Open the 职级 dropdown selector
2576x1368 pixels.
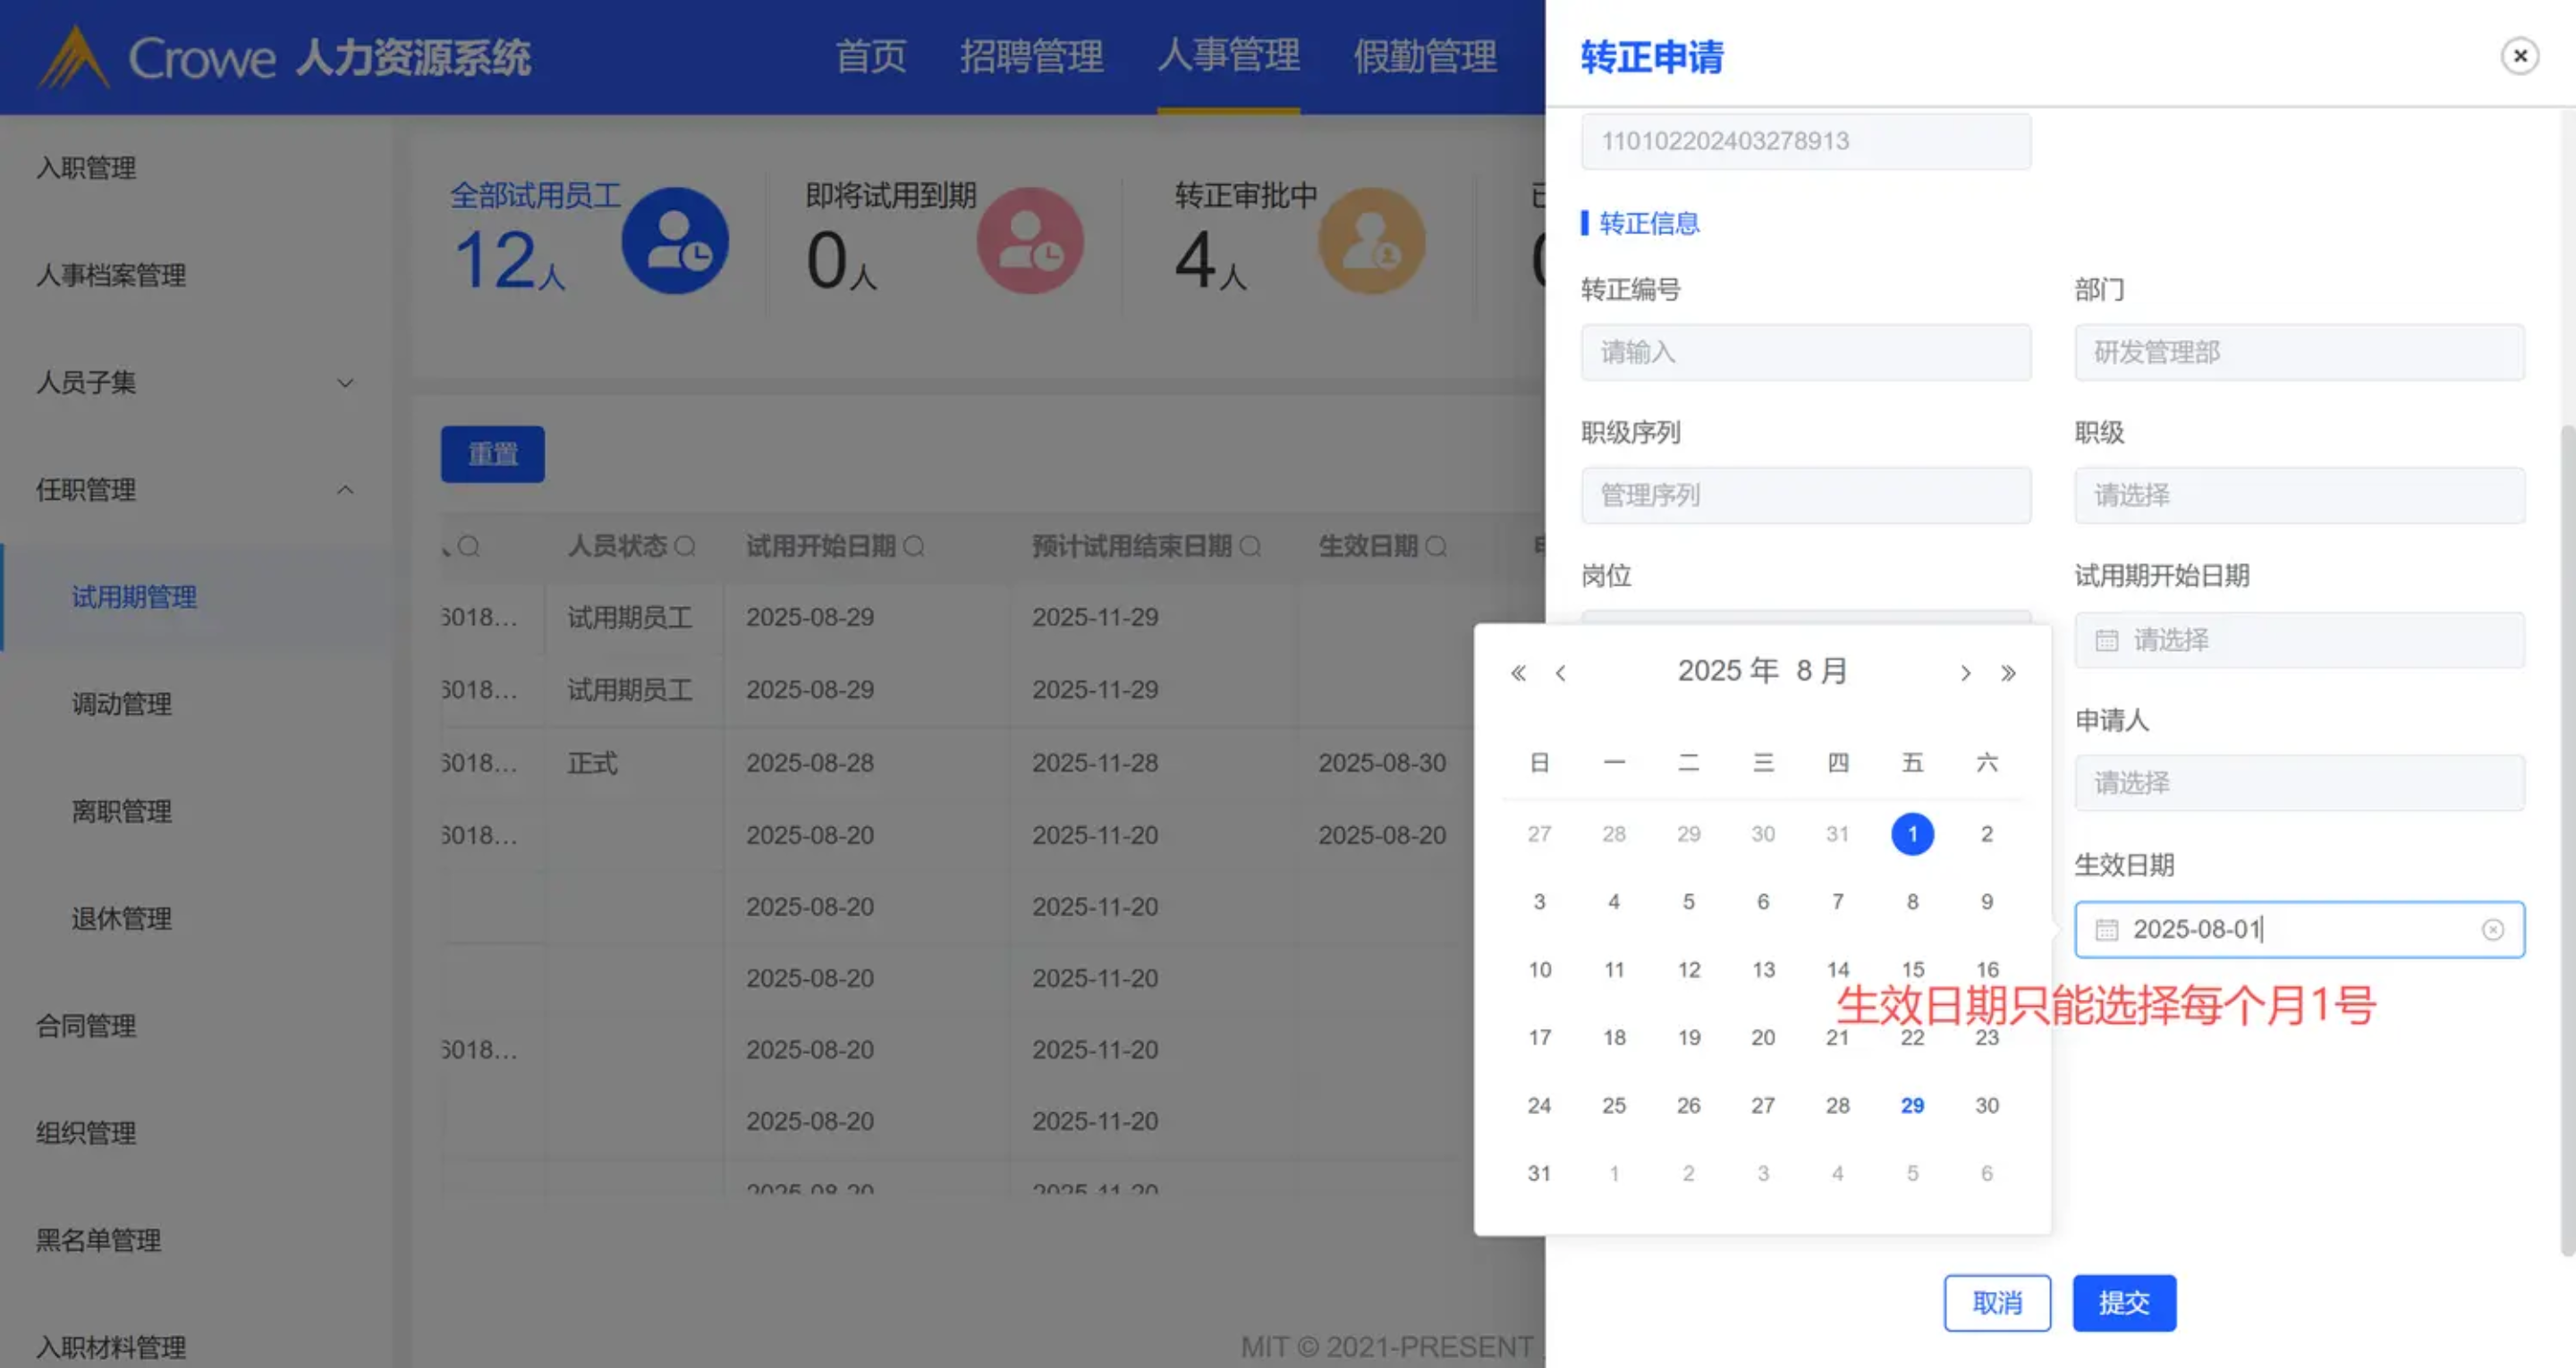pos(2298,496)
